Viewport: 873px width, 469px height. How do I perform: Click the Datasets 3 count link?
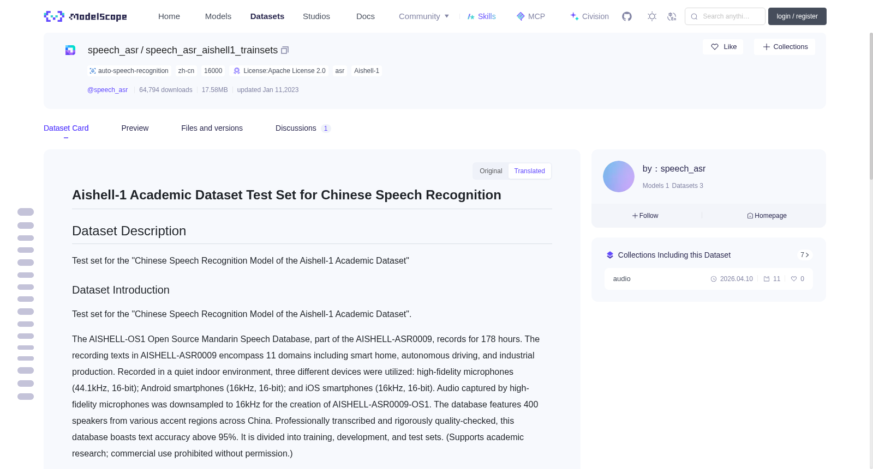[x=687, y=186]
